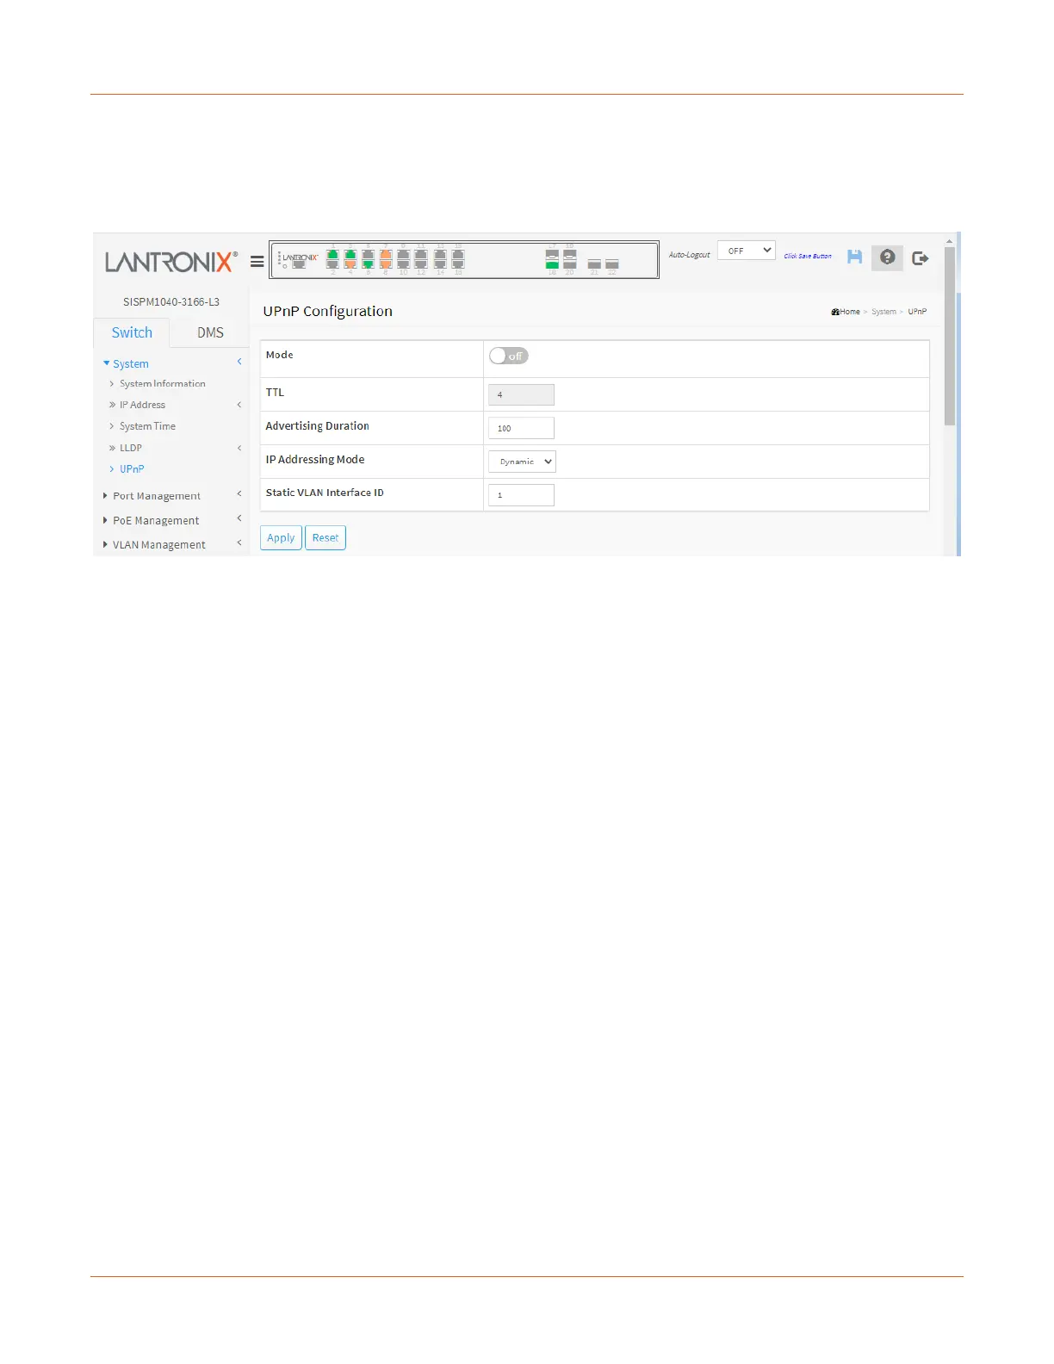Click the System breadcrumb link
This screenshot has height=1364, width=1054.
[x=883, y=312]
